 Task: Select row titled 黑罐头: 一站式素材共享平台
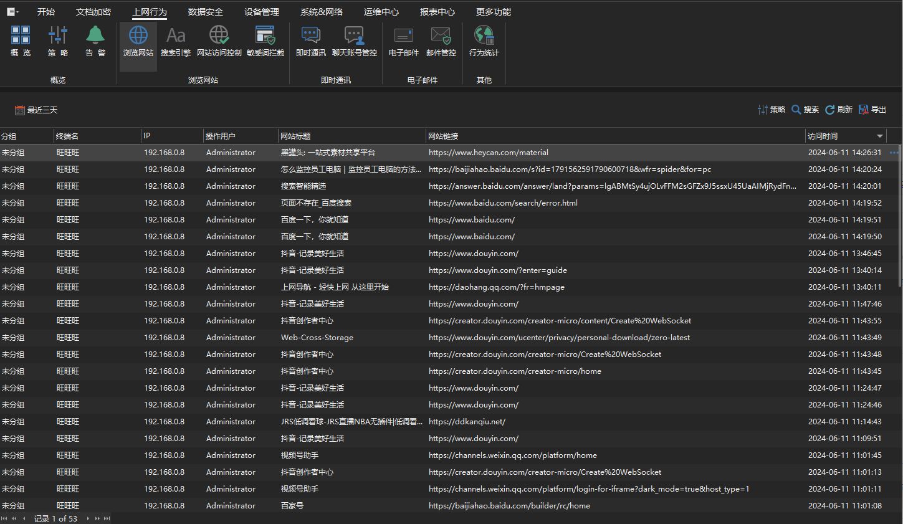(x=449, y=153)
